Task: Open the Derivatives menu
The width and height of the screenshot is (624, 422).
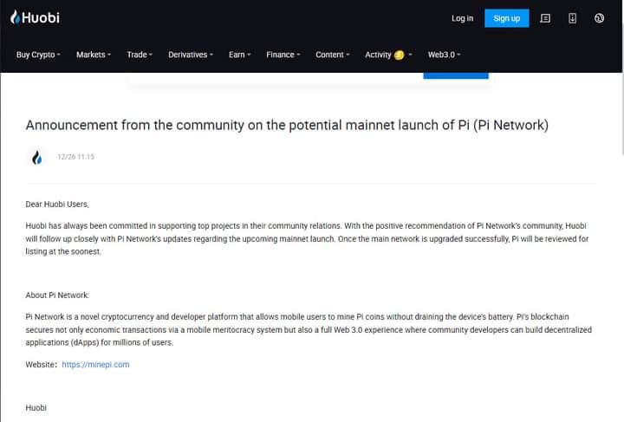Action: point(191,55)
